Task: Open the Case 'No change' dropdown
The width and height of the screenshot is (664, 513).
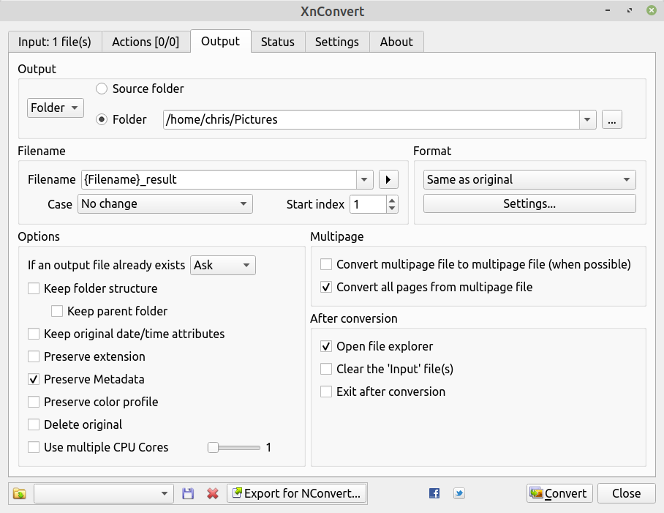Action: [x=165, y=203]
